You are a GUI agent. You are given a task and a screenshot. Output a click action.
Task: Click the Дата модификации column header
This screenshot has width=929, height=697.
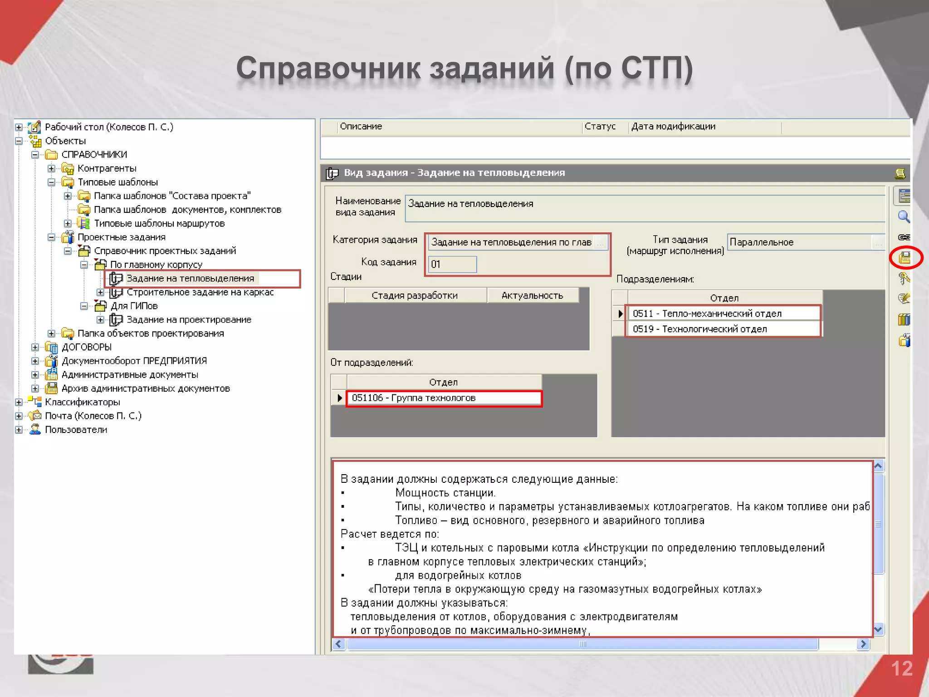pos(673,127)
